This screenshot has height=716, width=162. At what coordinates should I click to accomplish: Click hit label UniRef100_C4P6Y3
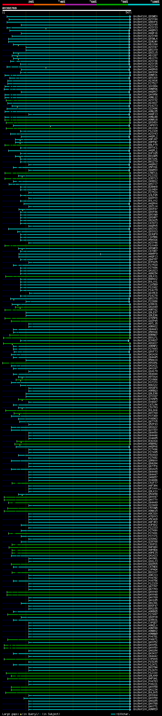point(145,125)
